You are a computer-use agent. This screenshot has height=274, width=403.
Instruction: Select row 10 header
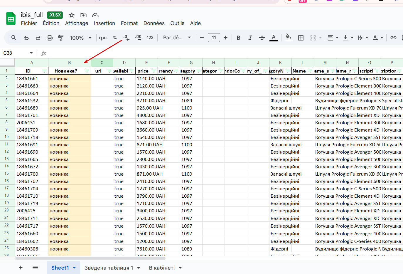coord(7,137)
